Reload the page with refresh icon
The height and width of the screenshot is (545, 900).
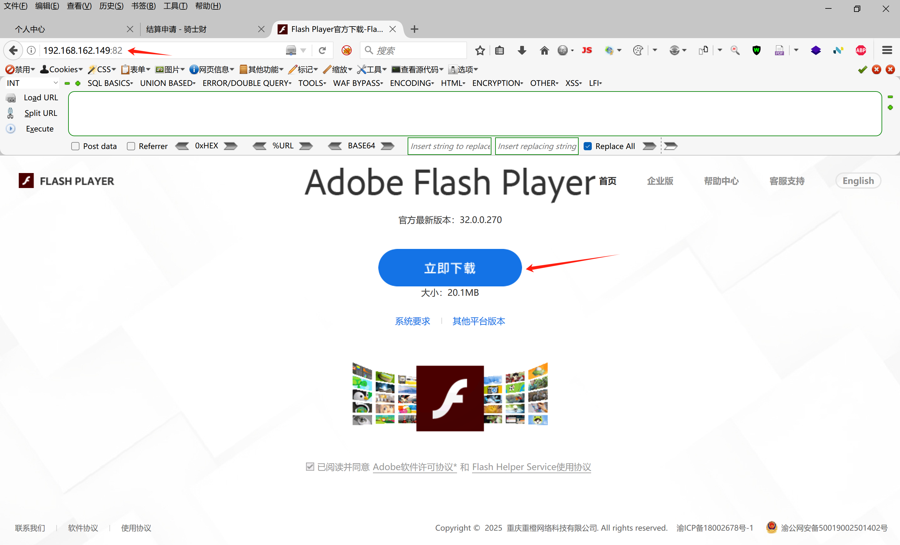pos(322,50)
